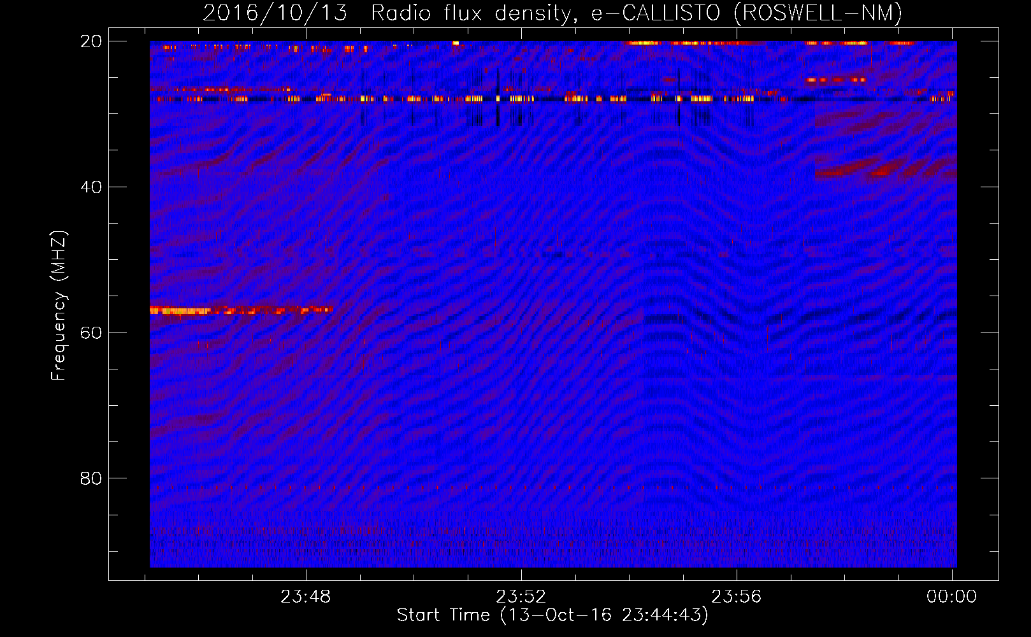
Task: Click the "Start Time (13-Oct-16 23:44:43)" x-axis label
Action: (x=552, y=615)
